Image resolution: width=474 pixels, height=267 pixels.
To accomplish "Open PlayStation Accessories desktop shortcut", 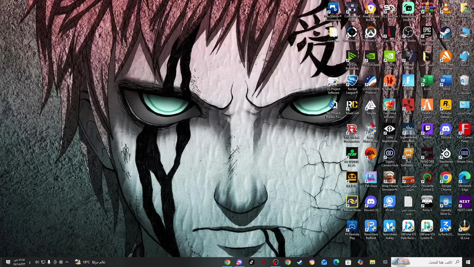I will pos(333,12).
